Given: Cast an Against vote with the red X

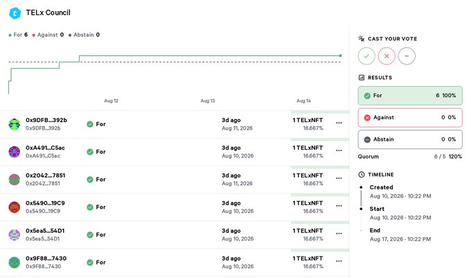Looking at the screenshot, I should pyautogui.click(x=386, y=56).
